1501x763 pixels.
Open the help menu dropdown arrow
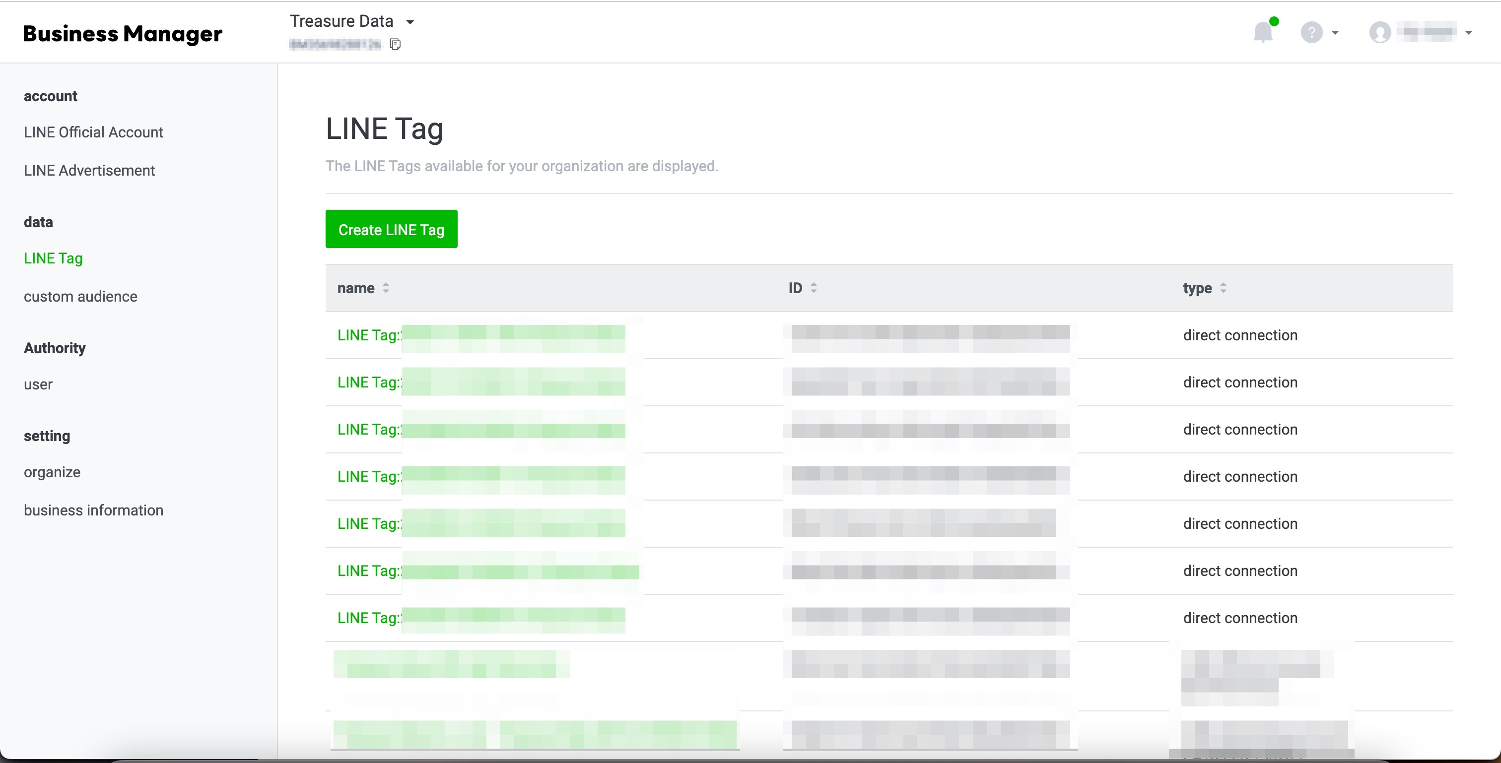point(1335,33)
